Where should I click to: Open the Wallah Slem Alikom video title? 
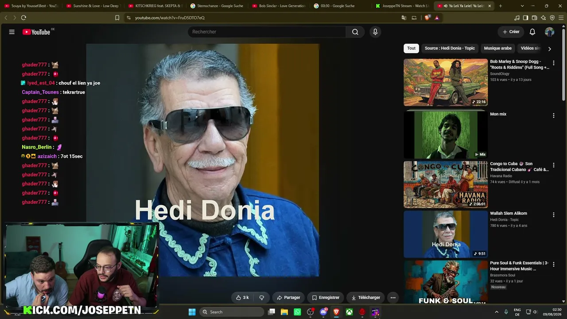click(508, 214)
